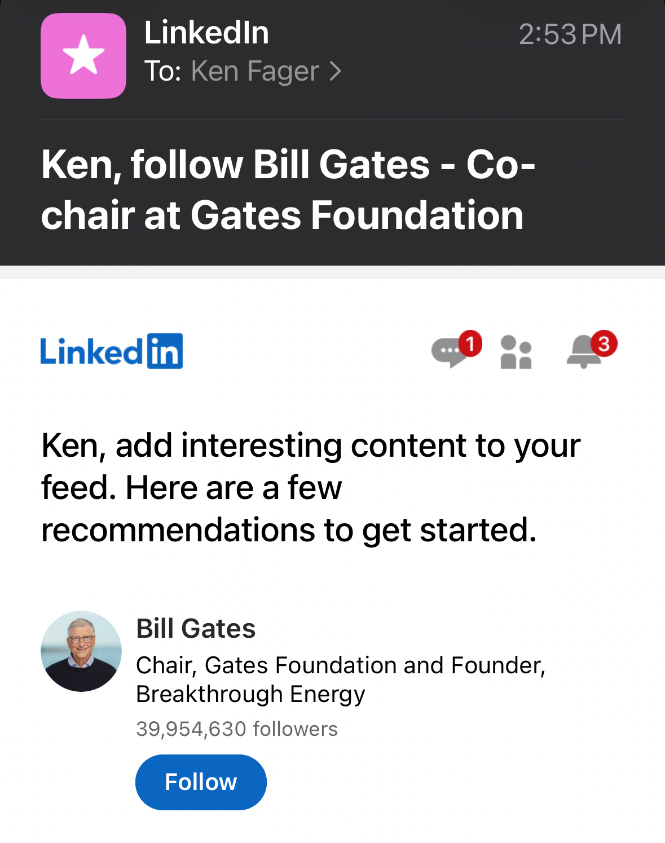Open the Bill Gates name link

196,628
